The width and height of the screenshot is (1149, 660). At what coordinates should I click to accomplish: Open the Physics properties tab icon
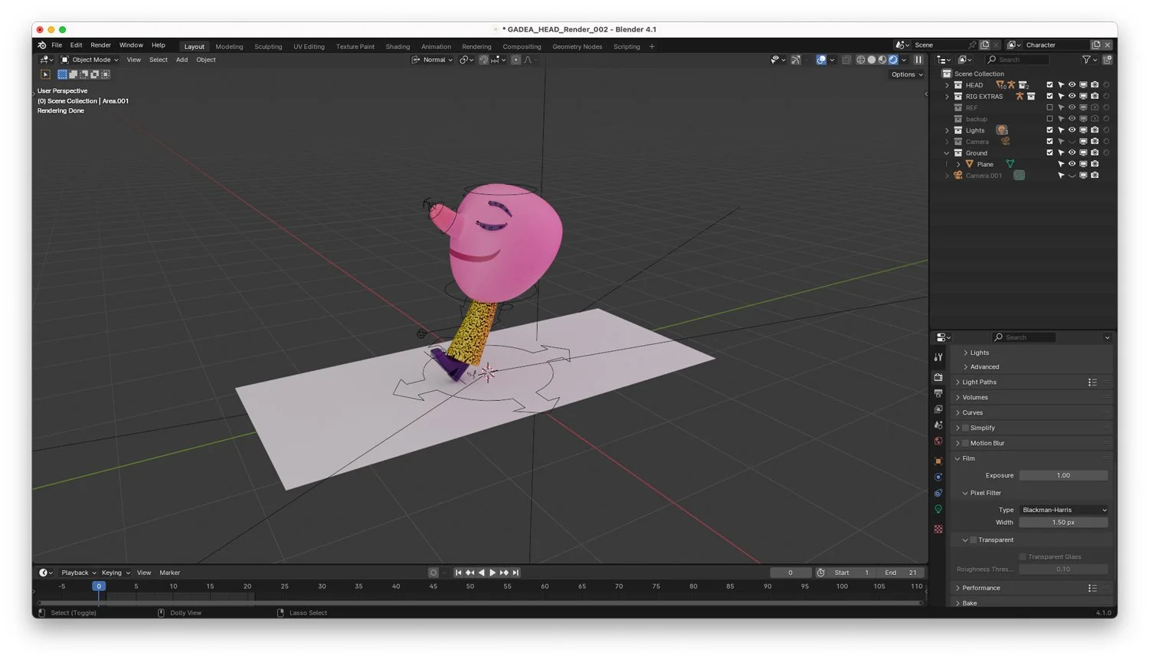[x=938, y=477]
